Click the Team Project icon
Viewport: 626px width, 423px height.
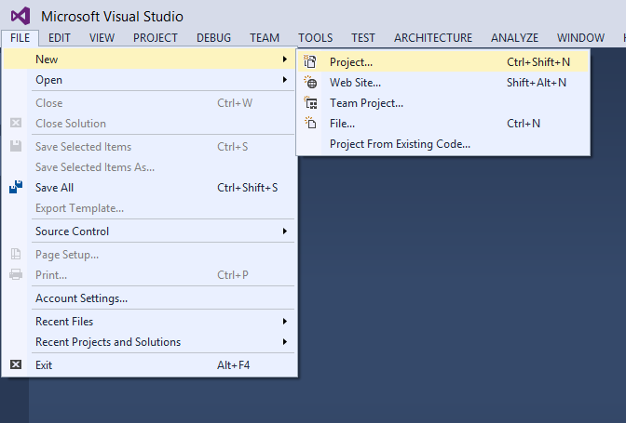click(x=310, y=103)
